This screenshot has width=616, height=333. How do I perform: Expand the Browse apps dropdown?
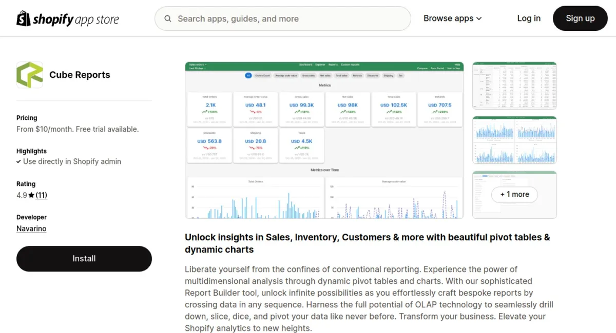[452, 18]
